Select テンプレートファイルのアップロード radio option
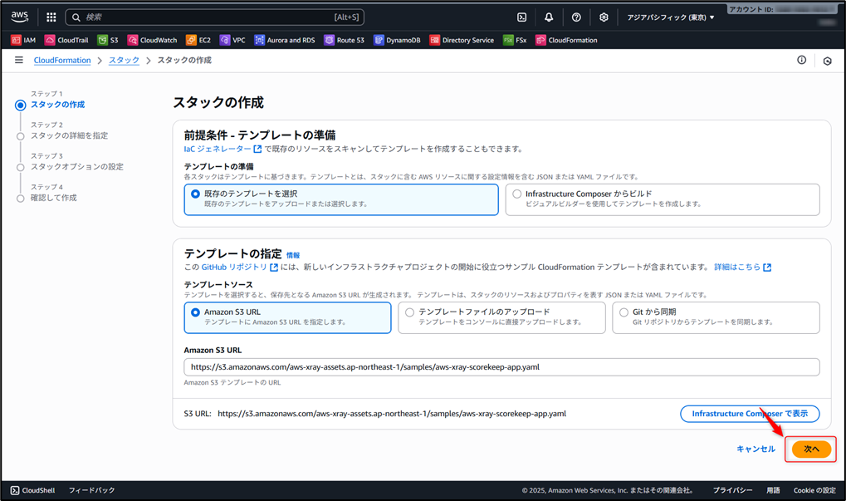The image size is (846, 501). click(x=410, y=312)
